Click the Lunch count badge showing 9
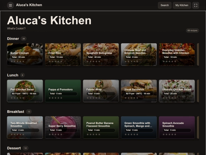Viewport: 206px width, 155px height. pyautogui.click(x=23, y=75)
